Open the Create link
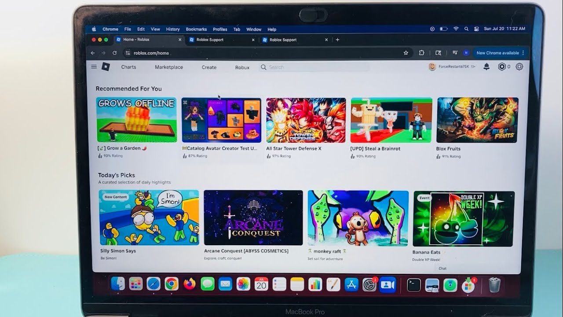Viewport: 563px width, 317px height. [209, 67]
